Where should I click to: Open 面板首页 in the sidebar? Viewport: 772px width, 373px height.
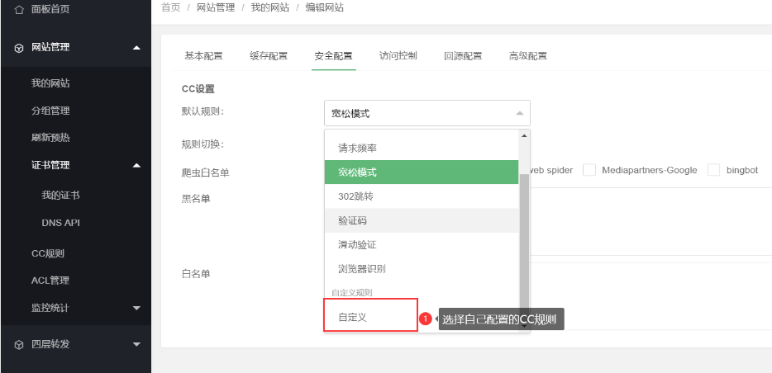tap(50, 9)
